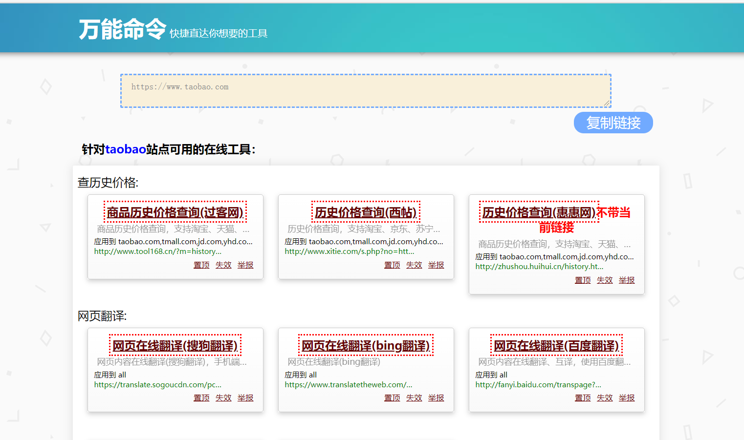Screen dimensions: 744x440
Task: Open 商品历史价格查询(过客网) tool link
Action: (175, 212)
